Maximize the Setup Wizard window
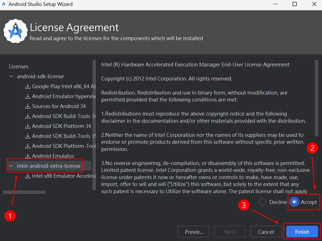 pyautogui.click(x=295, y=4)
